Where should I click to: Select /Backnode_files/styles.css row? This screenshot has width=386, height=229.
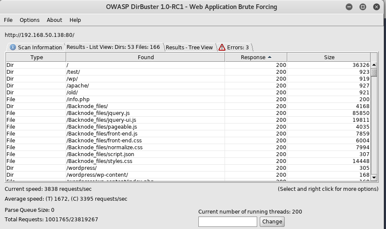click(188, 161)
